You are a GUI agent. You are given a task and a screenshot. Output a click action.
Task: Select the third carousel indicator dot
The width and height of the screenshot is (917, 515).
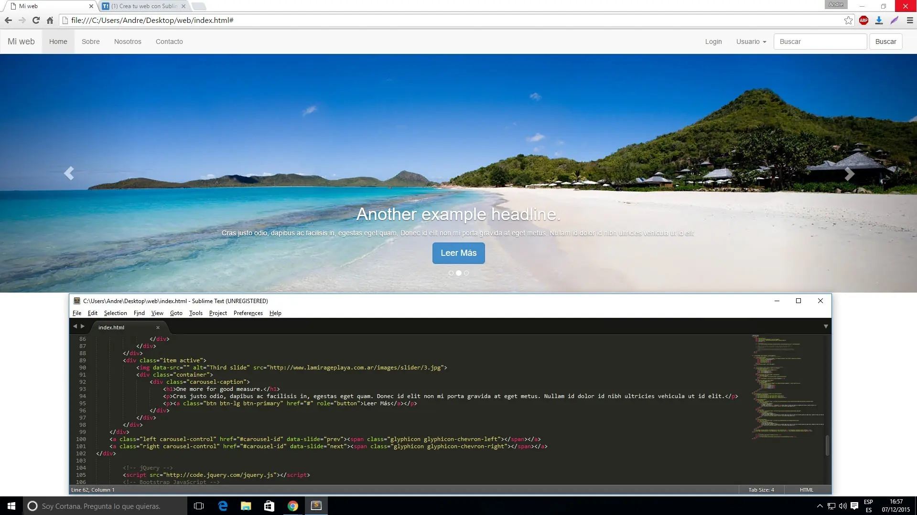point(466,273)
